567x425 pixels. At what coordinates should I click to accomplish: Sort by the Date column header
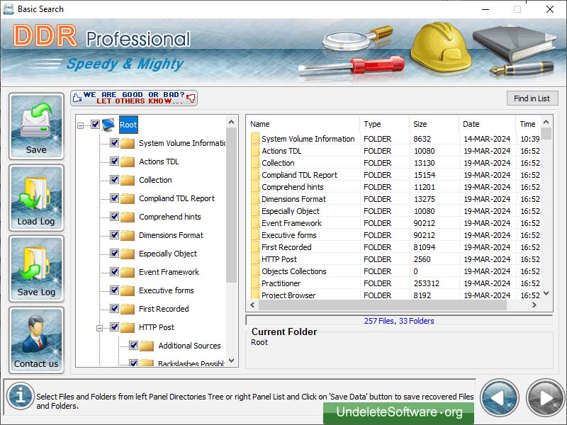pyautogui.click(x=487, y=124)
